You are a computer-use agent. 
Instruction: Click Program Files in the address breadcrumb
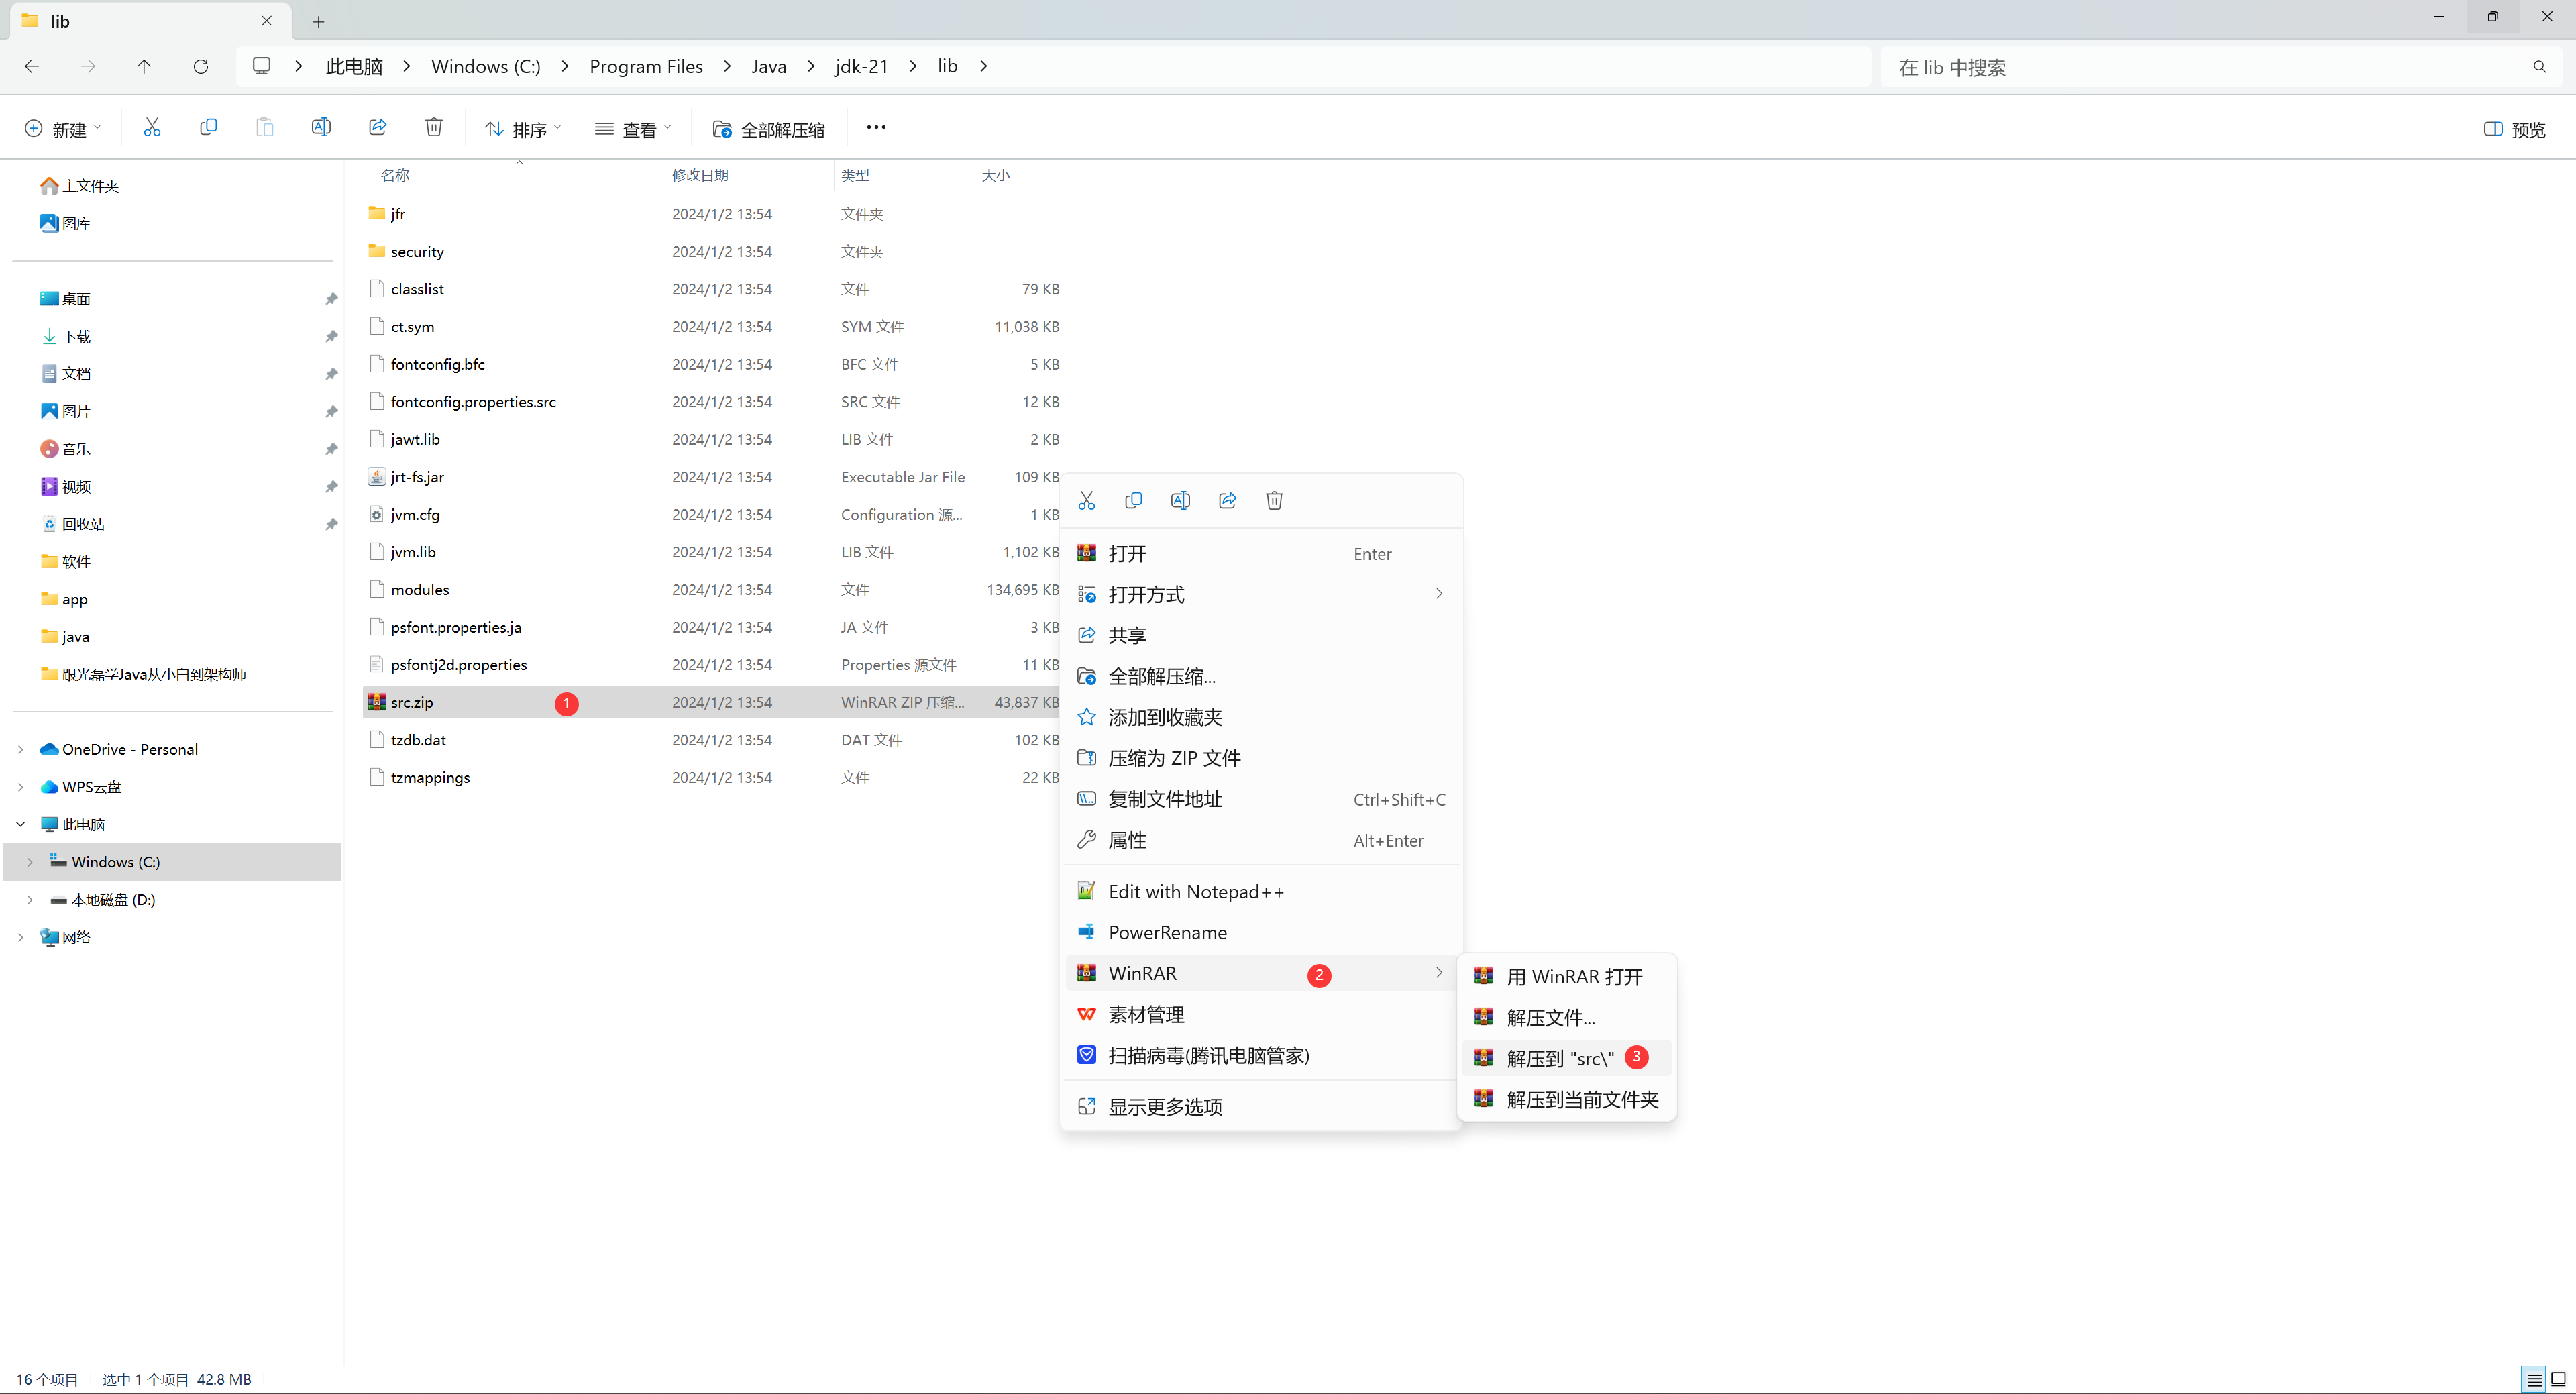point(646,66)
